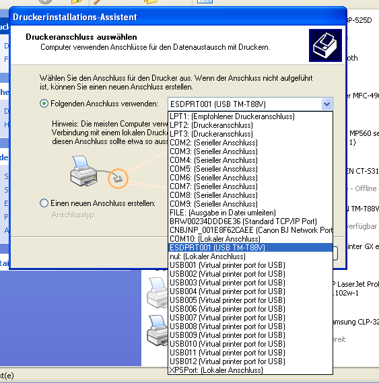This screenshot has height=383, width=379.
Task: Choose USB007 virtual printer port
Action: 250,318
